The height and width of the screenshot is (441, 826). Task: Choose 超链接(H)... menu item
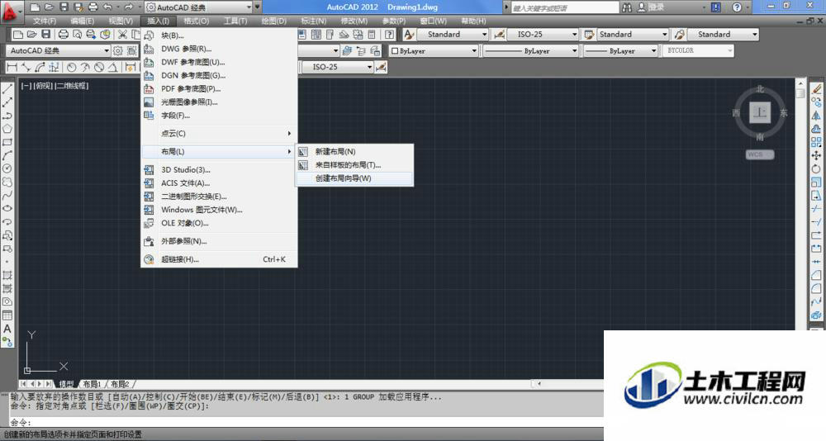(219, 259)
